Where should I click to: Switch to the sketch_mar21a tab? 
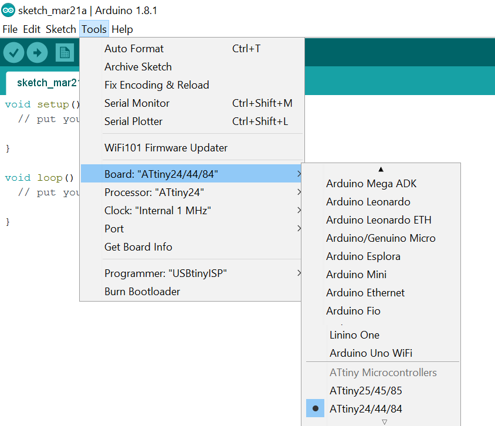click(x=47, y=83)
